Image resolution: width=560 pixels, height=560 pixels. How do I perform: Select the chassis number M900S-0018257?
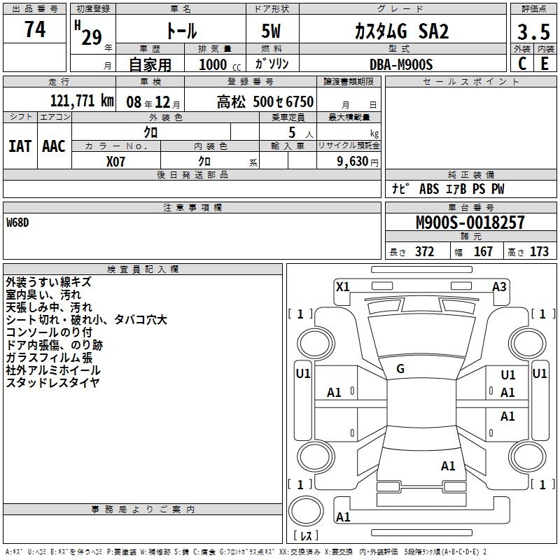click(x=470, y=223)
